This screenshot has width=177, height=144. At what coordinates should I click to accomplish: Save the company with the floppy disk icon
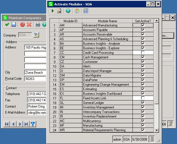click(x=14, y=24)
